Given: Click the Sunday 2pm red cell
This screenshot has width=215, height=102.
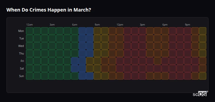Looking at the screenshot, I should [x=135, y=76].
